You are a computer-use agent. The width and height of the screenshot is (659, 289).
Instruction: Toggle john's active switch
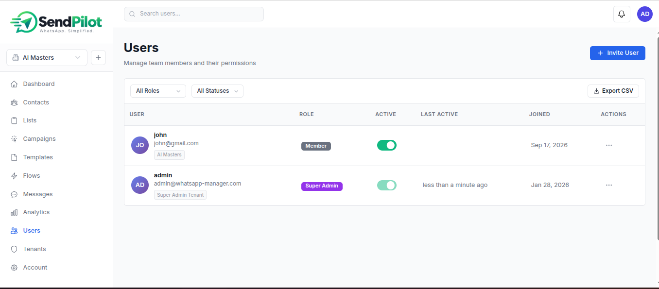coord(387,145)
